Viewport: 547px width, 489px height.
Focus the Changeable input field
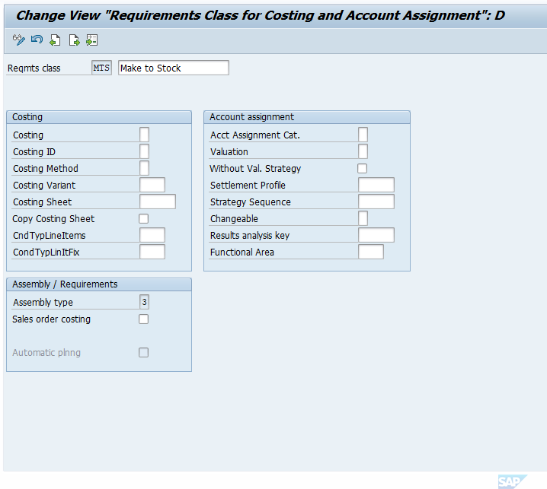coord(363,218)
